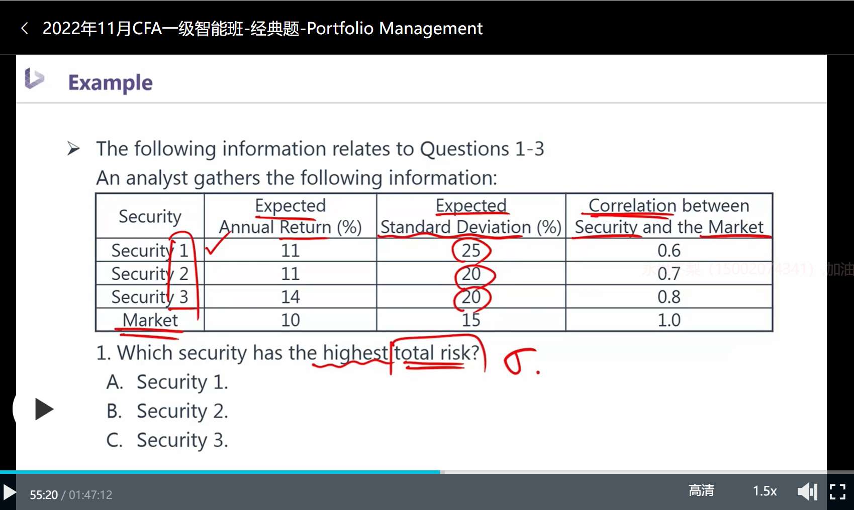The width and height of the screenshot is (854, 510).
Task: Select answer option C. Security 3
Action: tap(167, 440)
